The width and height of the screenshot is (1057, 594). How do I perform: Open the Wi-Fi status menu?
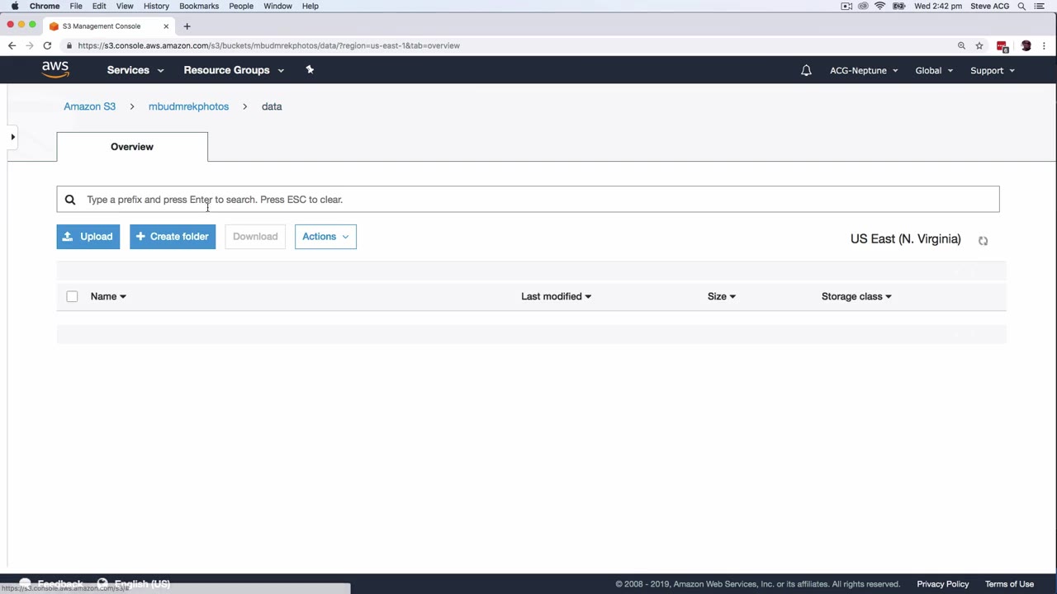(880, 6)
